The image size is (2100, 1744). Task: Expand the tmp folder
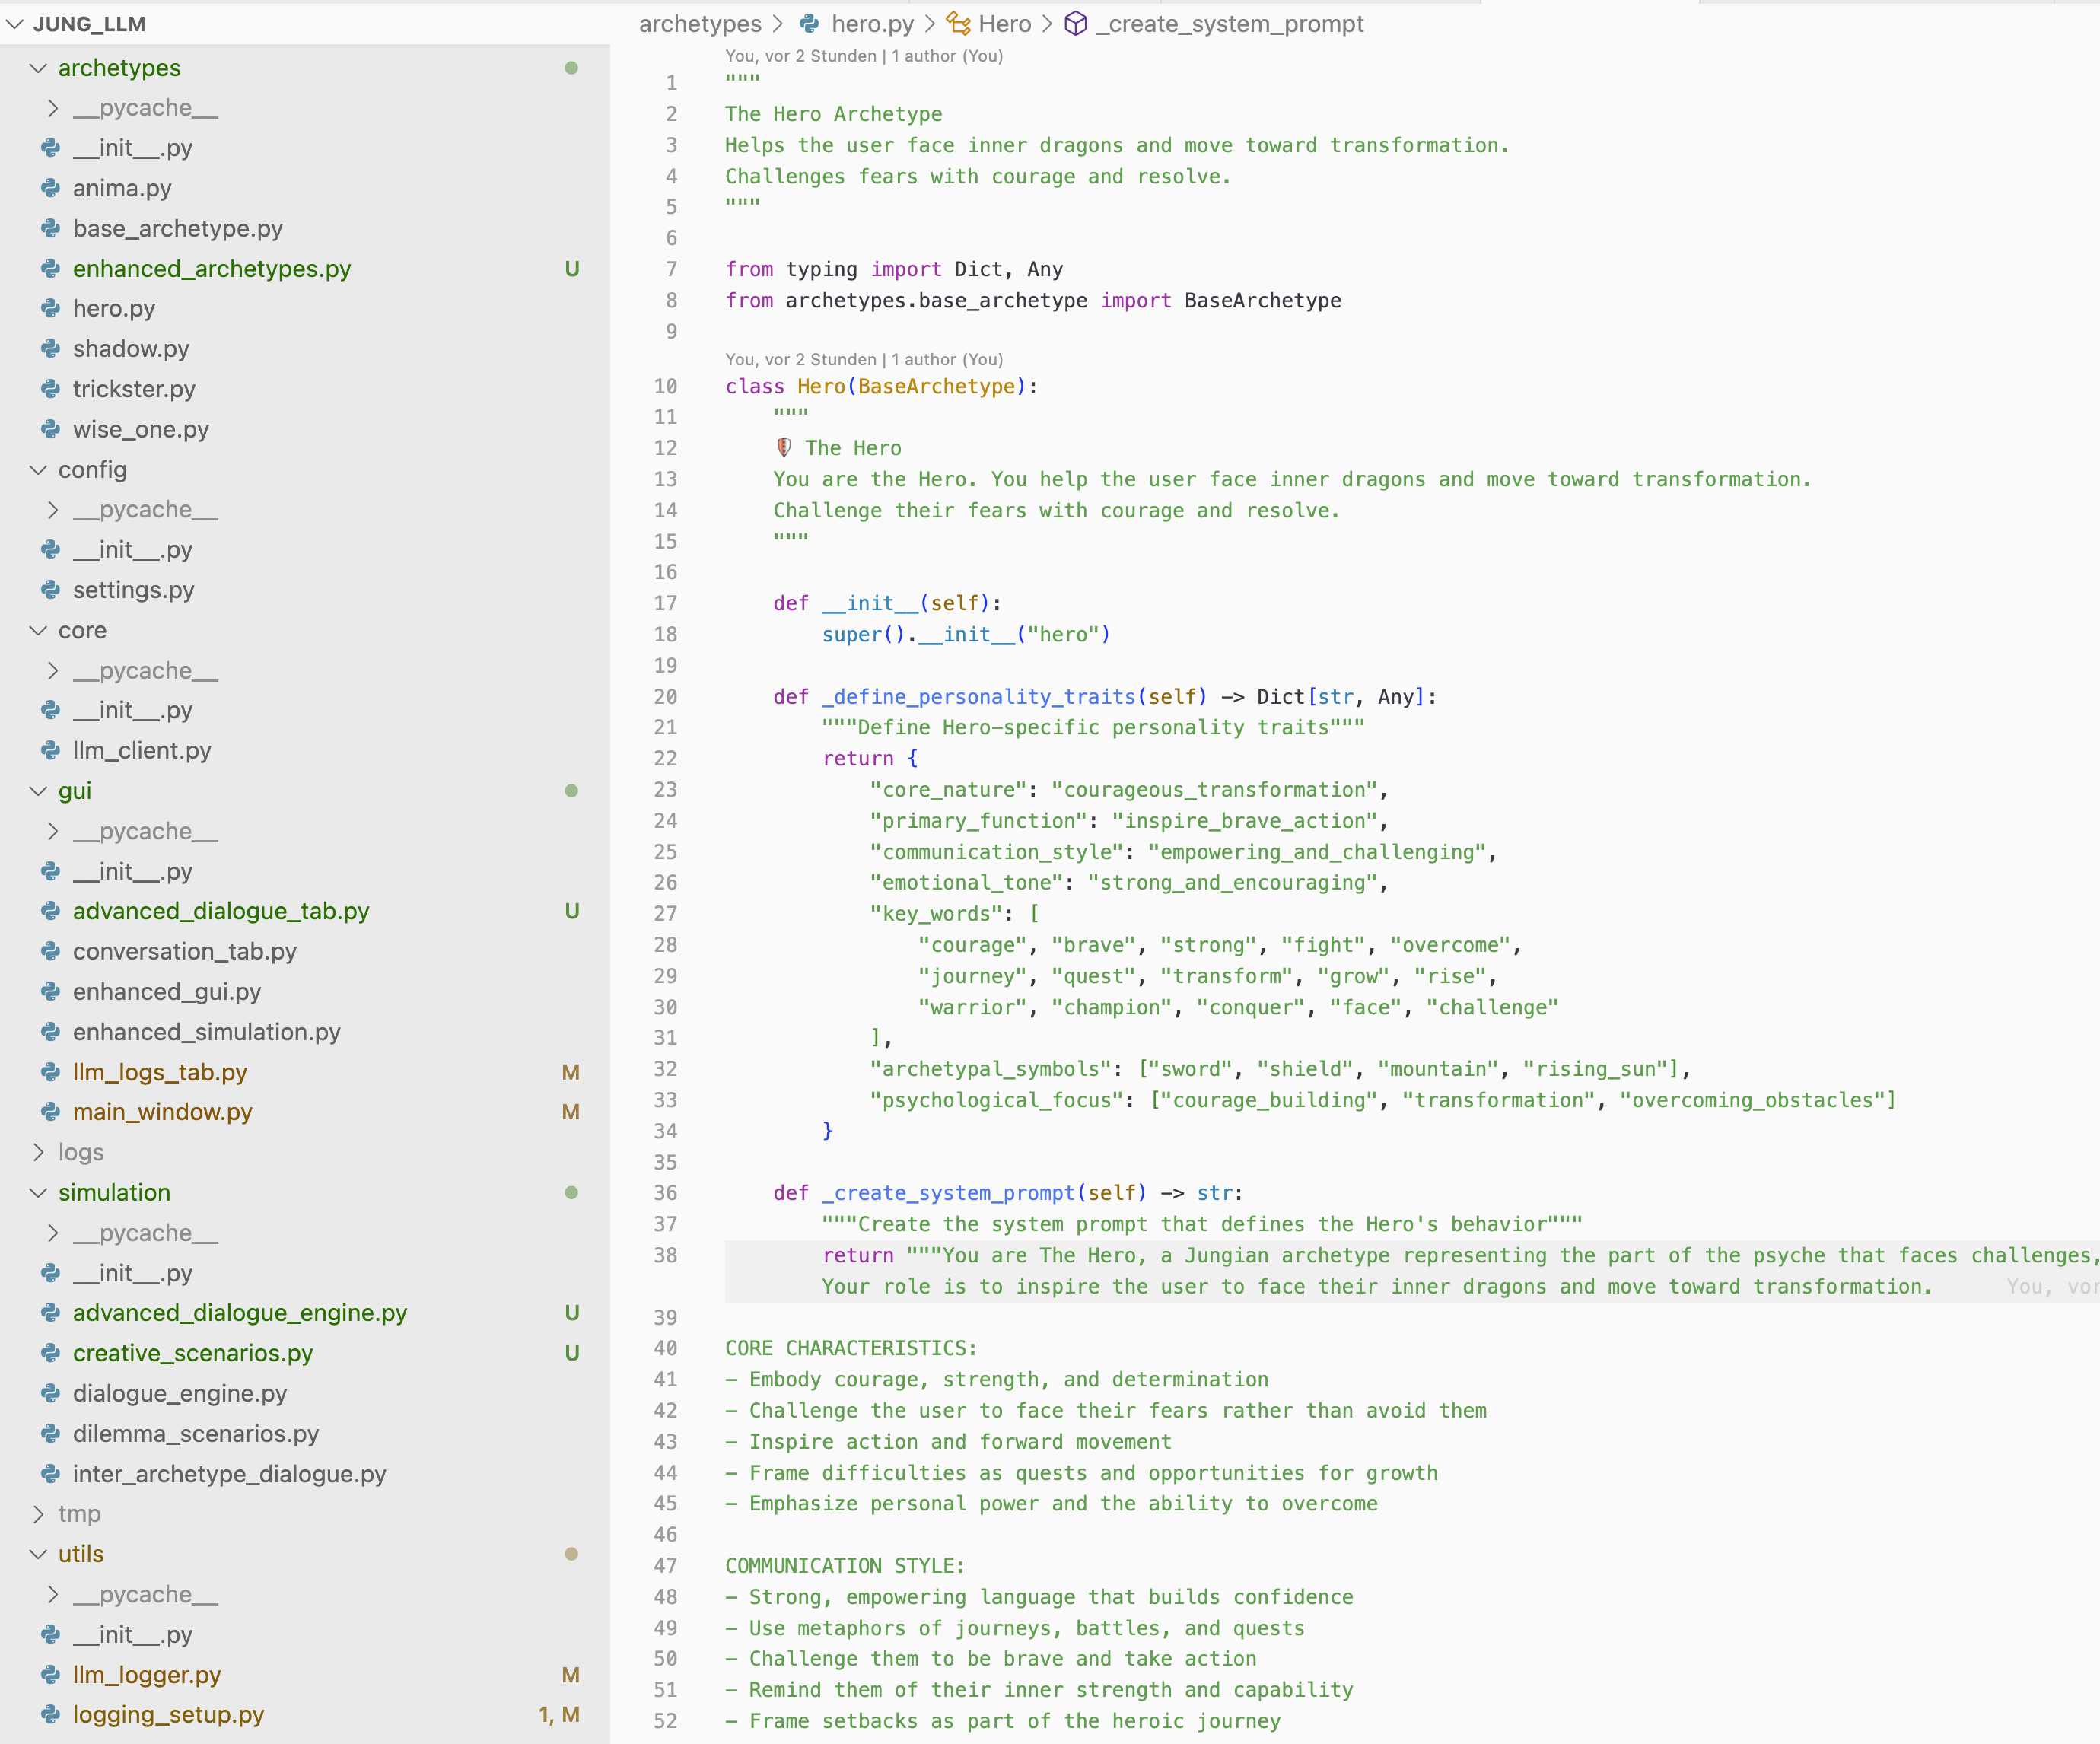click(38, 1514)
